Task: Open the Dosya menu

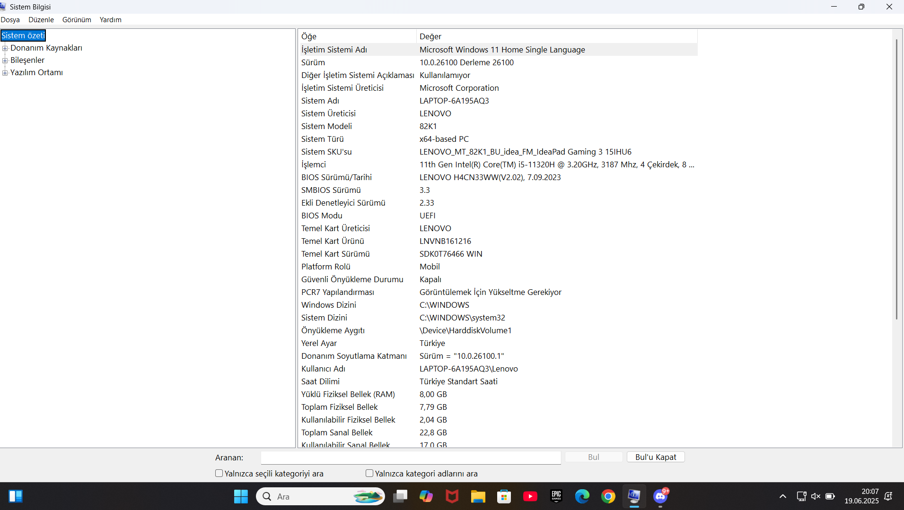Action: click(x=10, y=20)
